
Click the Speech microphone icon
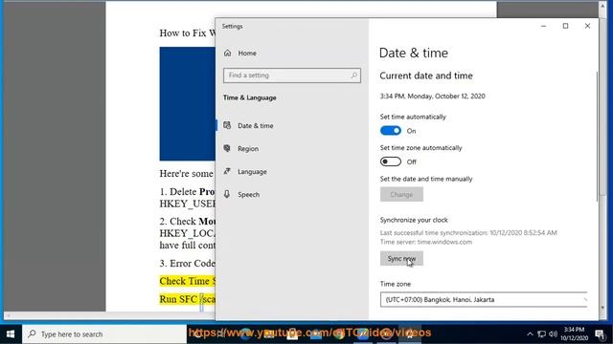click(x=227, y=194)
